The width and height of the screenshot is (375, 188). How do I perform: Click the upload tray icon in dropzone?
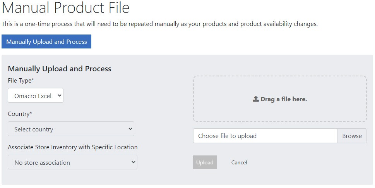point(256,99)
